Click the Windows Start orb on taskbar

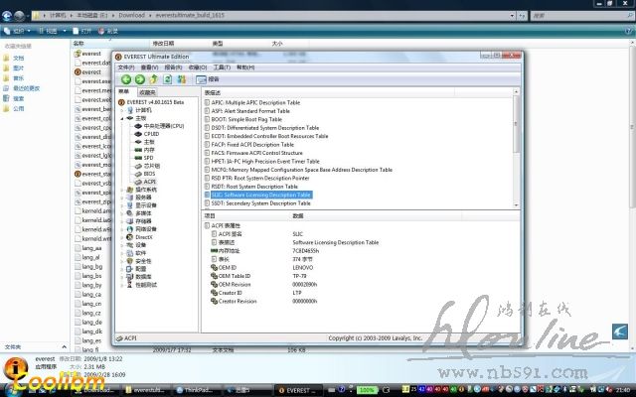9,389
